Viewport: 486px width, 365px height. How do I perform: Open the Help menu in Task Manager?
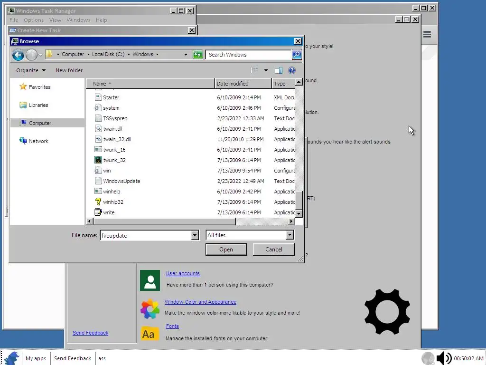point(102,20)
